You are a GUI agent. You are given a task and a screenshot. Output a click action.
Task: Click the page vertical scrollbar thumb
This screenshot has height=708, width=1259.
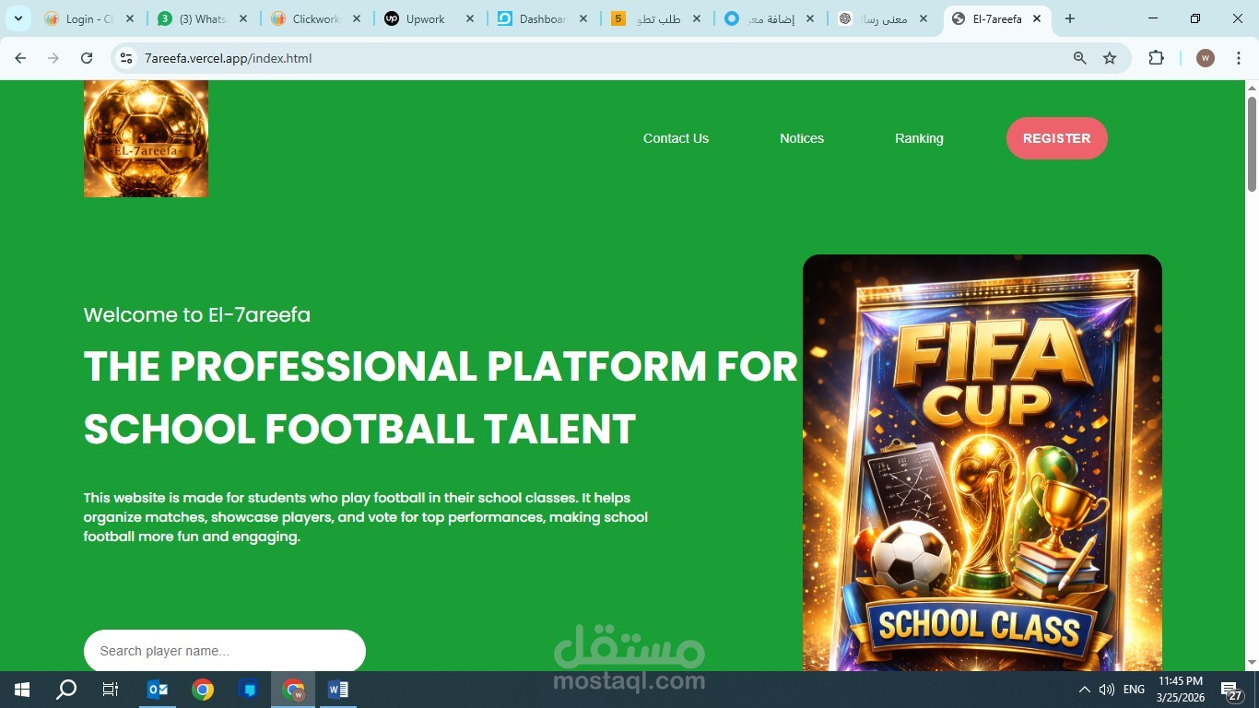pos(1252,144)
